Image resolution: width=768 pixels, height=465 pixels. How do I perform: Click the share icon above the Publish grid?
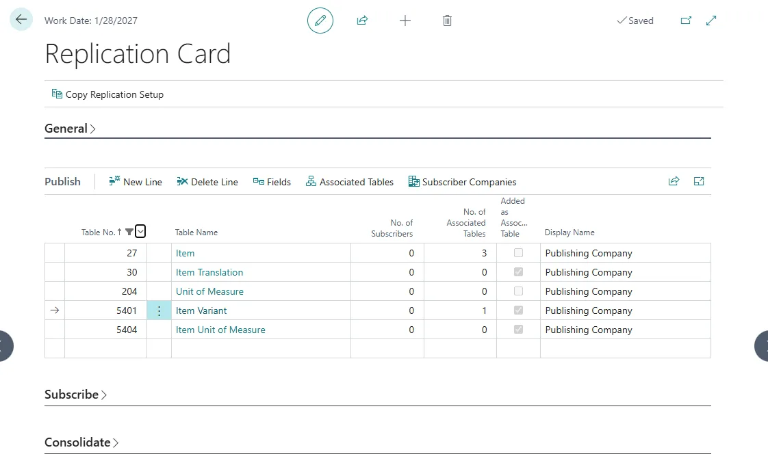(x=674, y=181)
